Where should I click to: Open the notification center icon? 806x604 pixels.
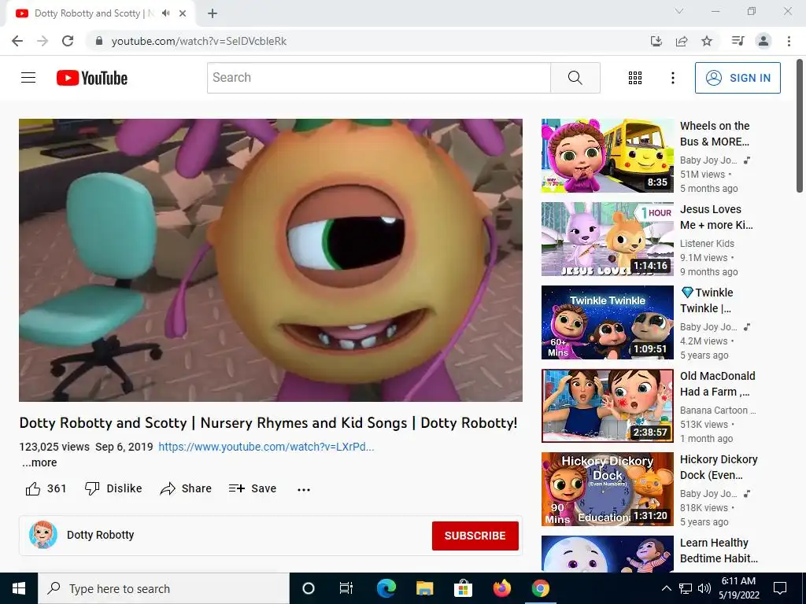tap(780, 588)
